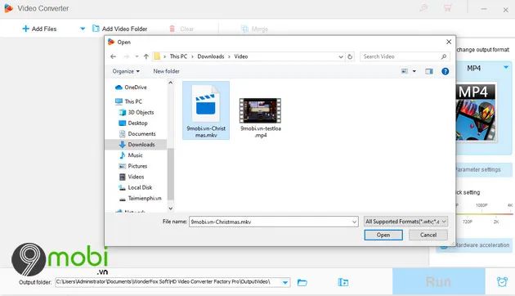This screenshot has height=296, width=515.
Task: Click the shopping cart icon
Action: click(x=447, y=8)
